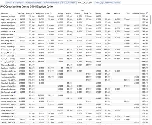152x125 pixels.
Task: Click member Terry, Lee (R-NE)
Action: (8, 59)
